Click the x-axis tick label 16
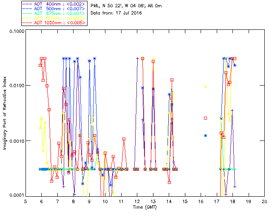Image resolution: width=272 pixels, height=218 pixels. [201, 201]
